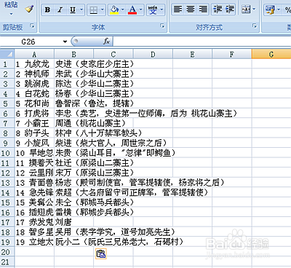291x268 pixels.
Task: Open the Paste (粘贴) dropdown arrow
Action: pyautogui.click(x=11, y=14)
